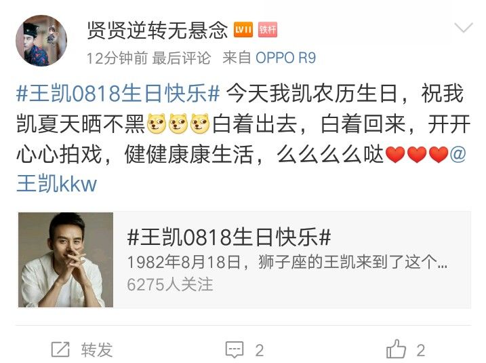
Task: Tap the orange LV11 level badge
Action: [243, 29]
